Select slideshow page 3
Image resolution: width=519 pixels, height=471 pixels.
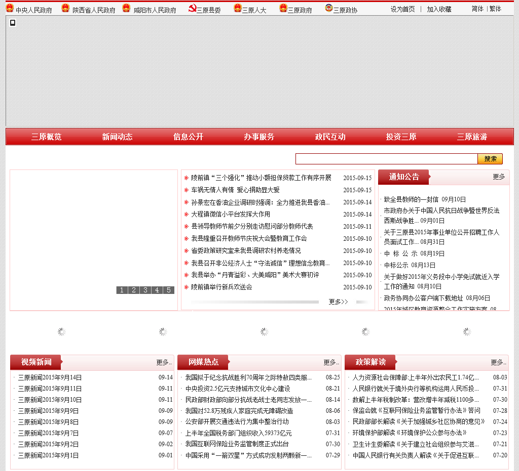(145, 290)
